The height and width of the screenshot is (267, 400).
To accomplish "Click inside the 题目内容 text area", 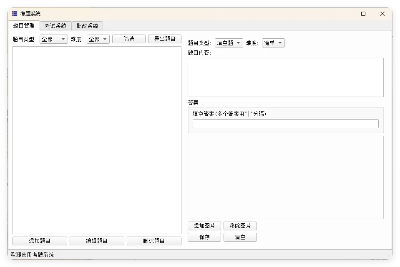I will [x=285, y=77].
